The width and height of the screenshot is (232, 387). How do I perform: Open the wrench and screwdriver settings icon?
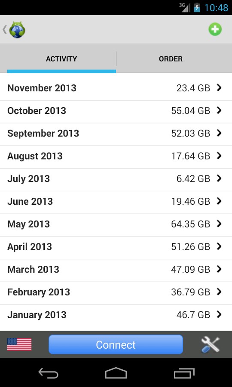tap(210, 344)
